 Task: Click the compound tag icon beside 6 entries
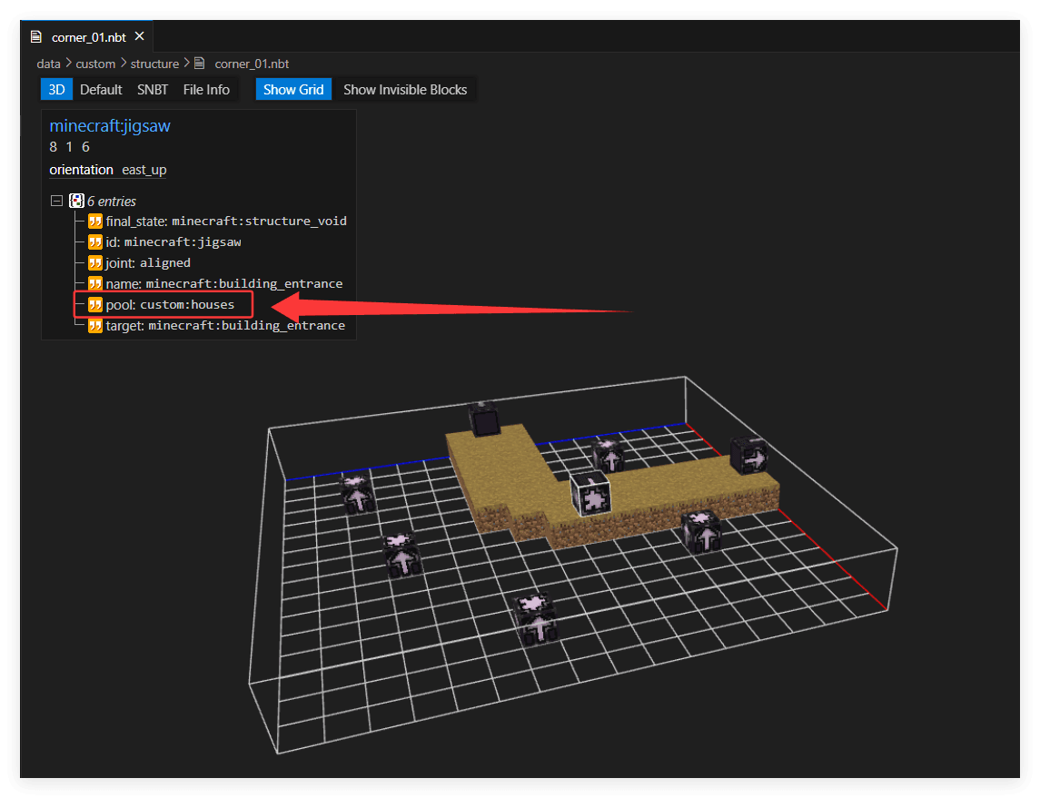[77, 201]
